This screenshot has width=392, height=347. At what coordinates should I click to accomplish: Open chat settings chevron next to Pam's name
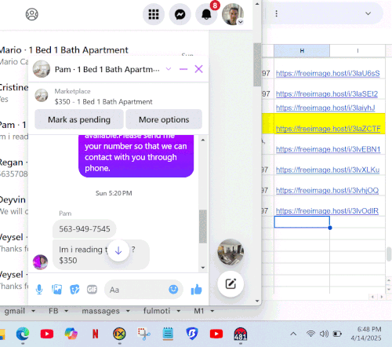[169, 69]
